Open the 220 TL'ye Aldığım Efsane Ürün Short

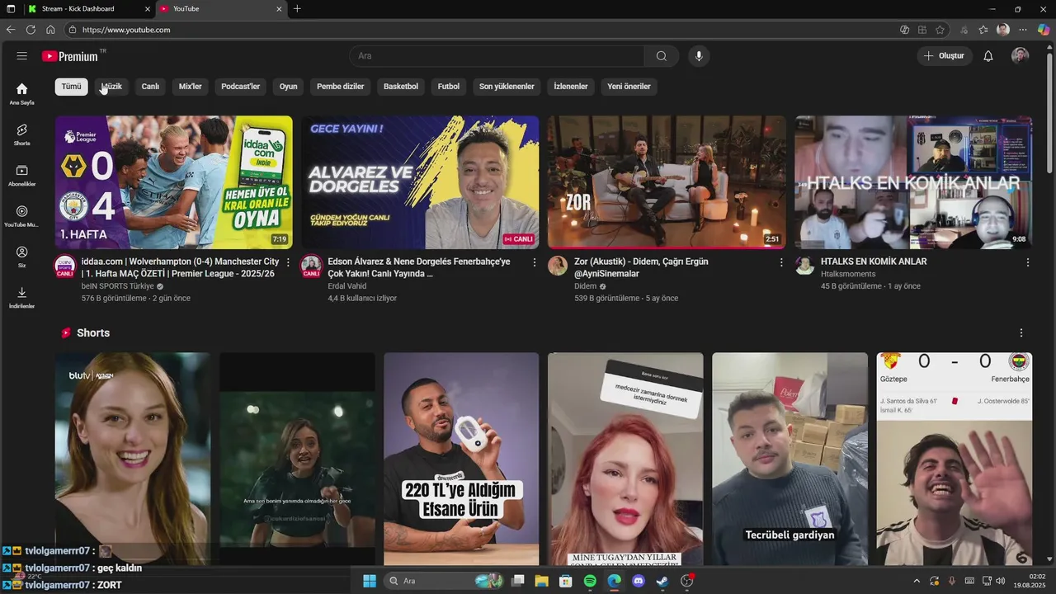(x=461, y=459)
